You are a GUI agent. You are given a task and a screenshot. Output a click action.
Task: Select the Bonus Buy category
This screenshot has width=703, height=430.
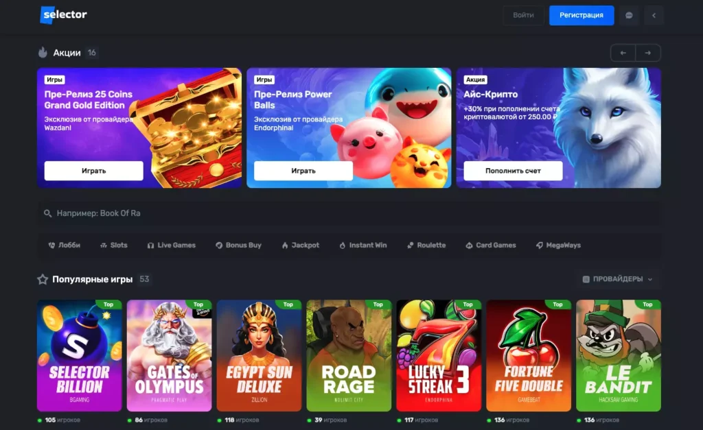[238, 245]
